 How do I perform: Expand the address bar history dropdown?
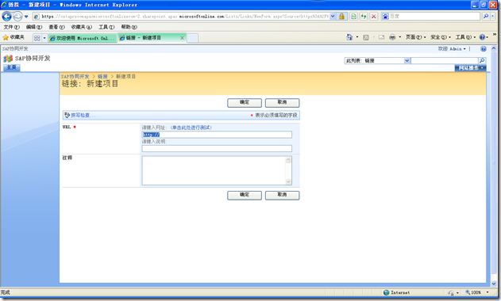point(333,17)
